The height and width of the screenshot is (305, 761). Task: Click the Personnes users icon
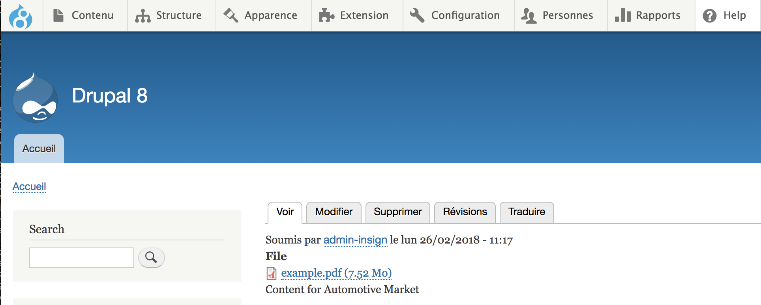pos(529,16)
